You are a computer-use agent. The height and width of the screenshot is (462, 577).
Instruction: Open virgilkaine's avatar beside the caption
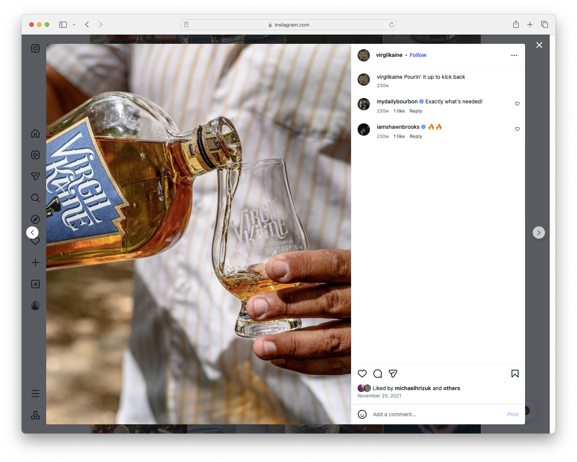point(364,80)
